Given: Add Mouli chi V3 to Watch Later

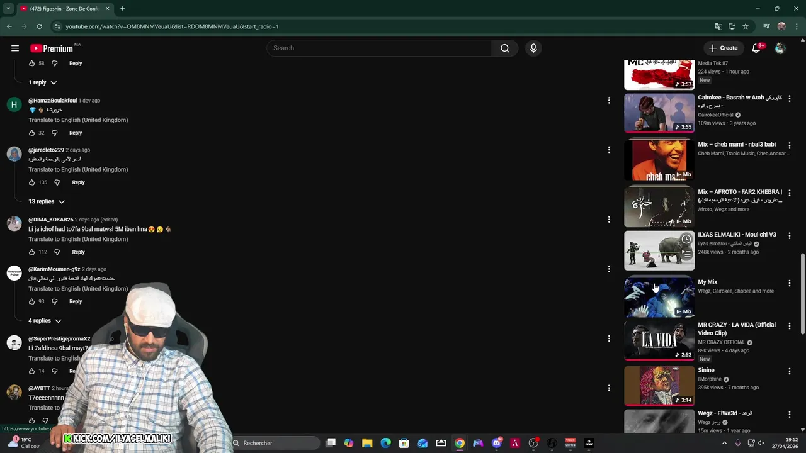Looking at the screenshot, I should (x=686, y=240).
